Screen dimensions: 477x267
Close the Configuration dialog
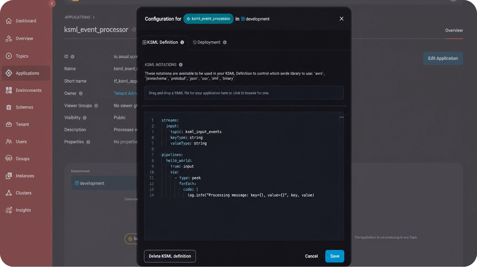pyautogui.click(x=341, y=19)
